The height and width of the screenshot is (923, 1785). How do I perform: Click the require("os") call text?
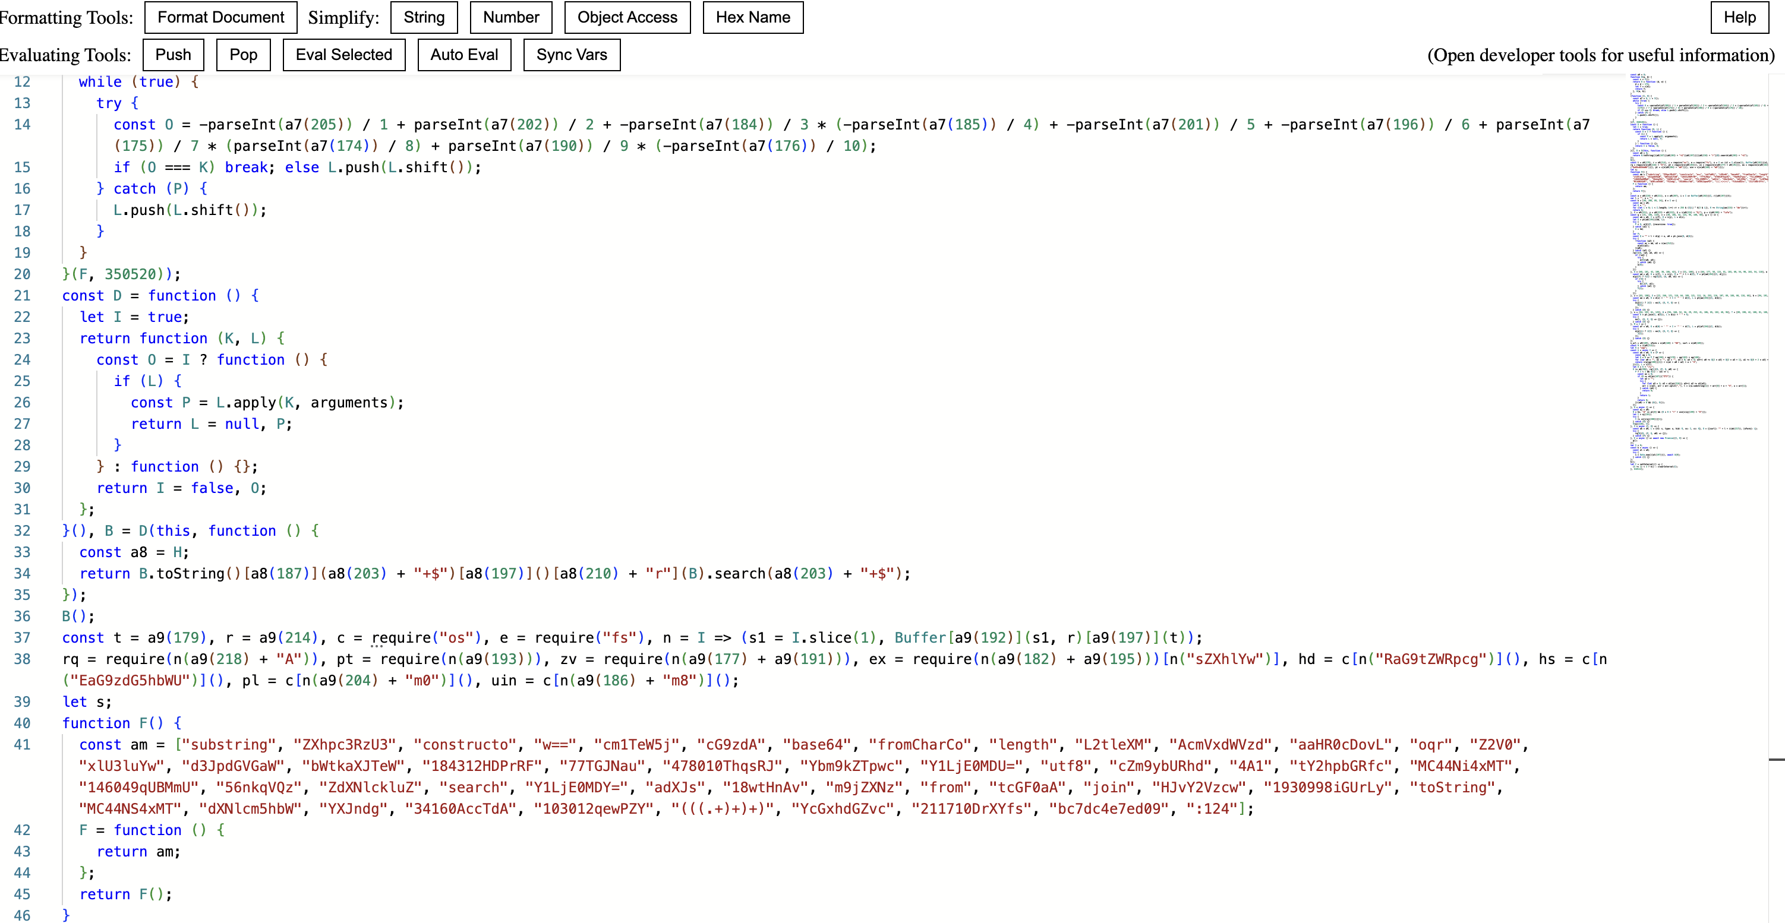tap(426, 638)
